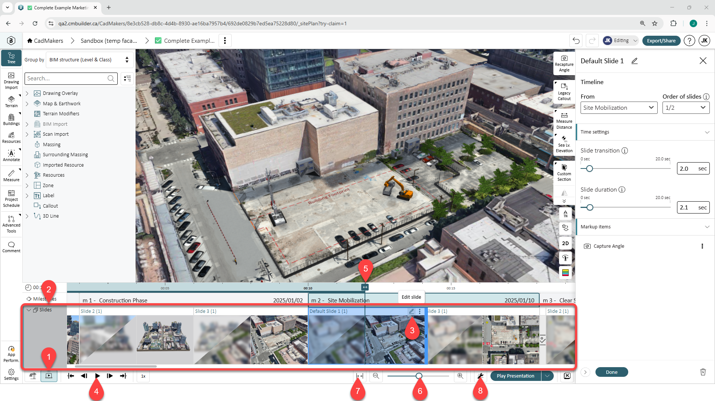Open App Performance panel
This screenshot has height=401, width=715.
tap(11, 354)
